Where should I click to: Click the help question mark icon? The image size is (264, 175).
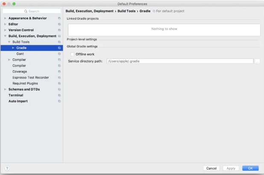(7, 168)
